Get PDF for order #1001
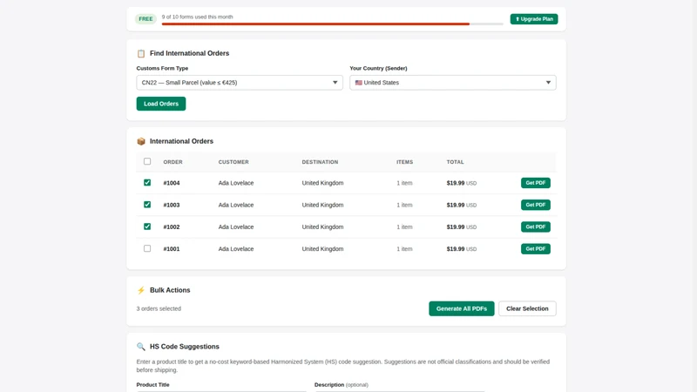This screenshot has height=392, width=697. pyautogui.click(x=536, y=249)
